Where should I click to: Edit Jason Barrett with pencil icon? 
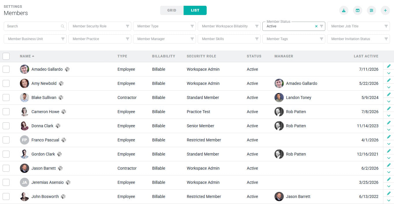[x=389, y=165]
